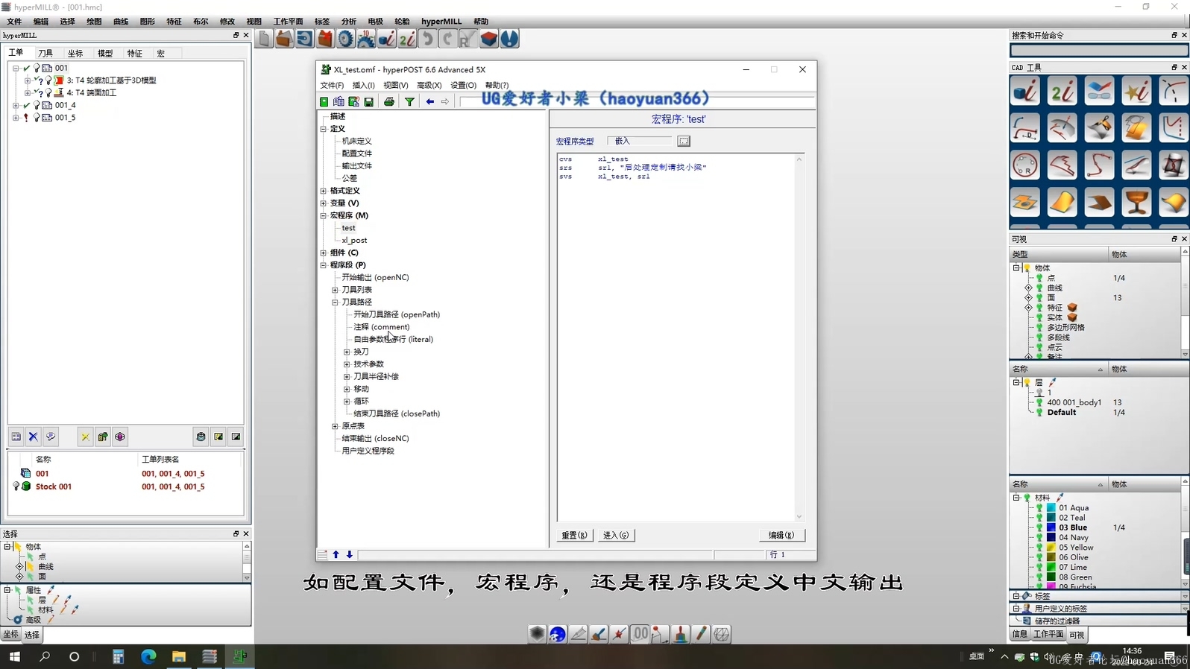Expand job 001_5 in hyperMILL job tree
The height and width of the screenshot is (669, 1190).
(x=16, y=118)
